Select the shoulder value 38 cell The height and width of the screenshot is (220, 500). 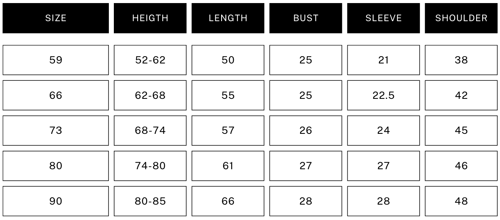coord(461,60)
